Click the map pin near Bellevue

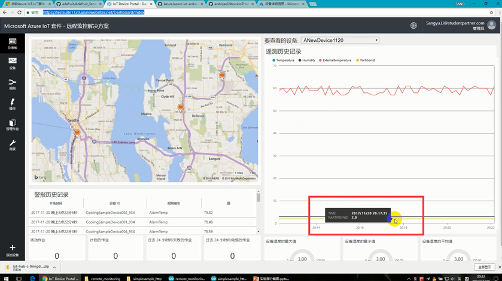(181, 108)
